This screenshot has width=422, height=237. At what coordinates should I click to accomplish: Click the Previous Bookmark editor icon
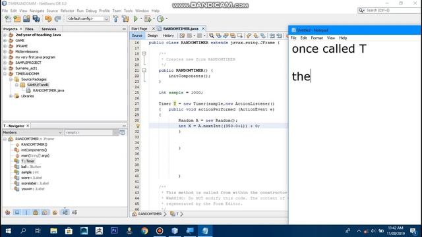249,36
